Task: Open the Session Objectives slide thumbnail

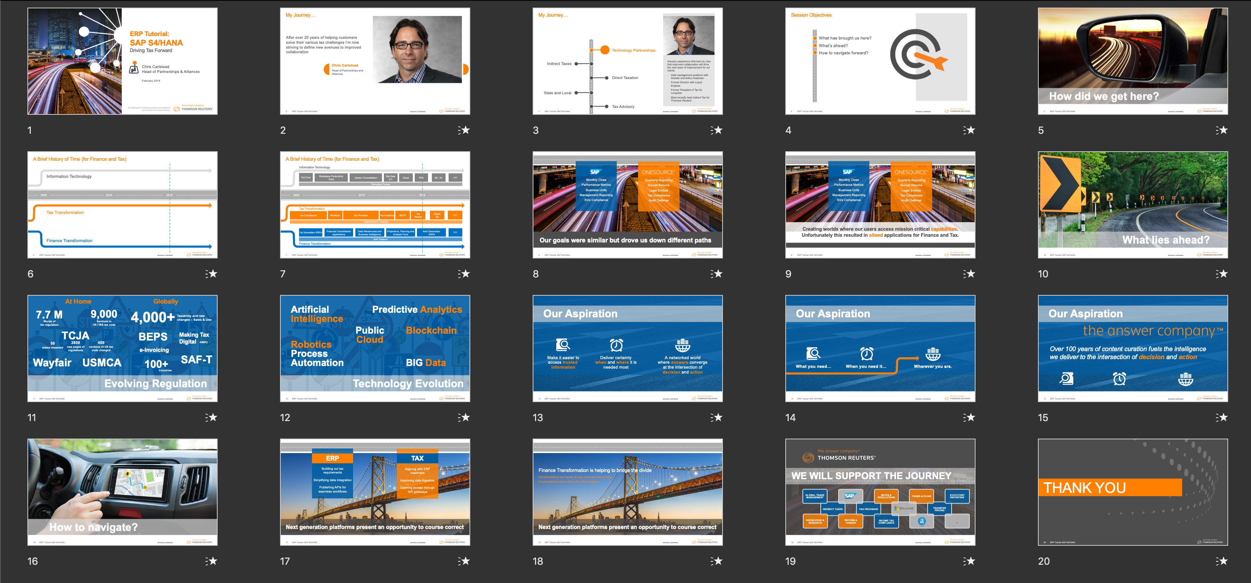Action: 880,61
